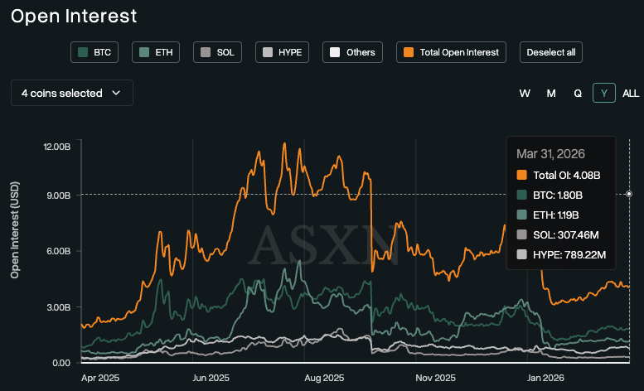Toggle SOL series visibility

[217, 52]
